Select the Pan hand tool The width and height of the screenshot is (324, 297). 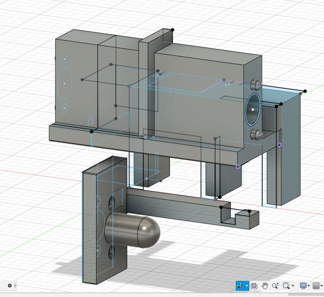265,286
